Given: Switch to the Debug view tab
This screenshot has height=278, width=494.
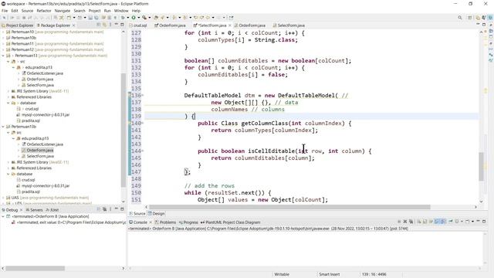Looking at the screenshot, I should [10, 210].
